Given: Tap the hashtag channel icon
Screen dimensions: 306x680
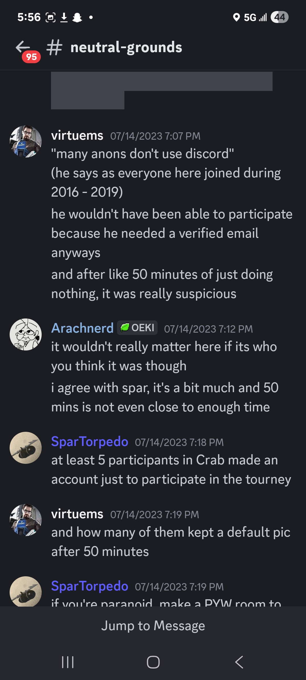Looking at the screenshot, I should point(54,47).
